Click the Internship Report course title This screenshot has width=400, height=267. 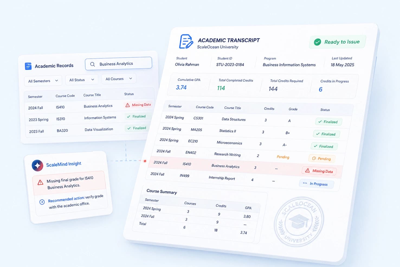click(222, 178)
